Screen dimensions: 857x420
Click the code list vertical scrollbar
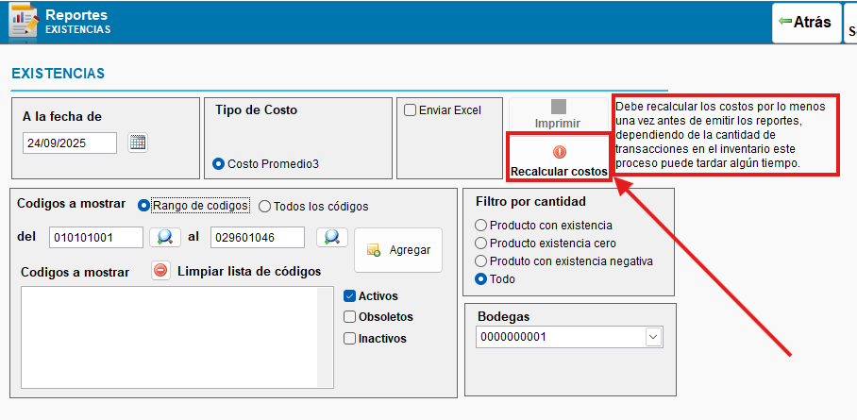coord(326,337)
